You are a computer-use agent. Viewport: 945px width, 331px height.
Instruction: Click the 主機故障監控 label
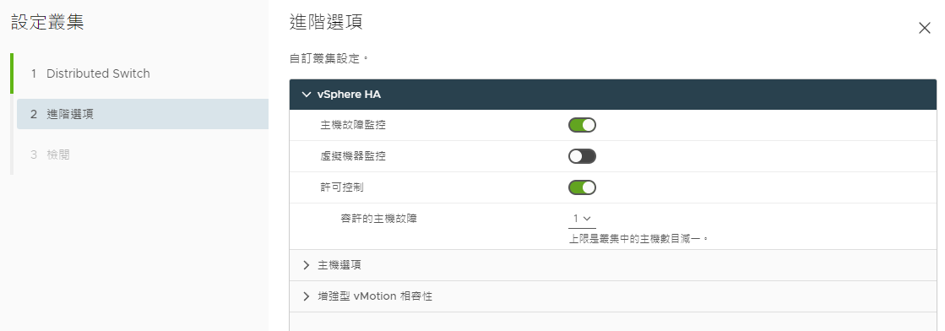pyautogui.click(x=353, y=126)
